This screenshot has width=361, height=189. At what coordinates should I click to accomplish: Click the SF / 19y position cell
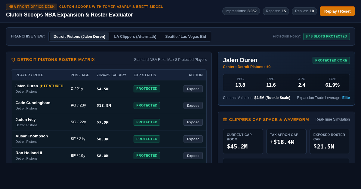coord(78,156)
